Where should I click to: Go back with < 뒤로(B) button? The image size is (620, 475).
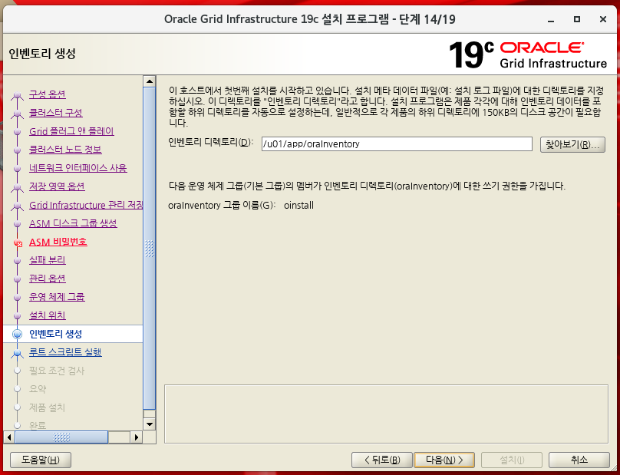coord(382,460)
